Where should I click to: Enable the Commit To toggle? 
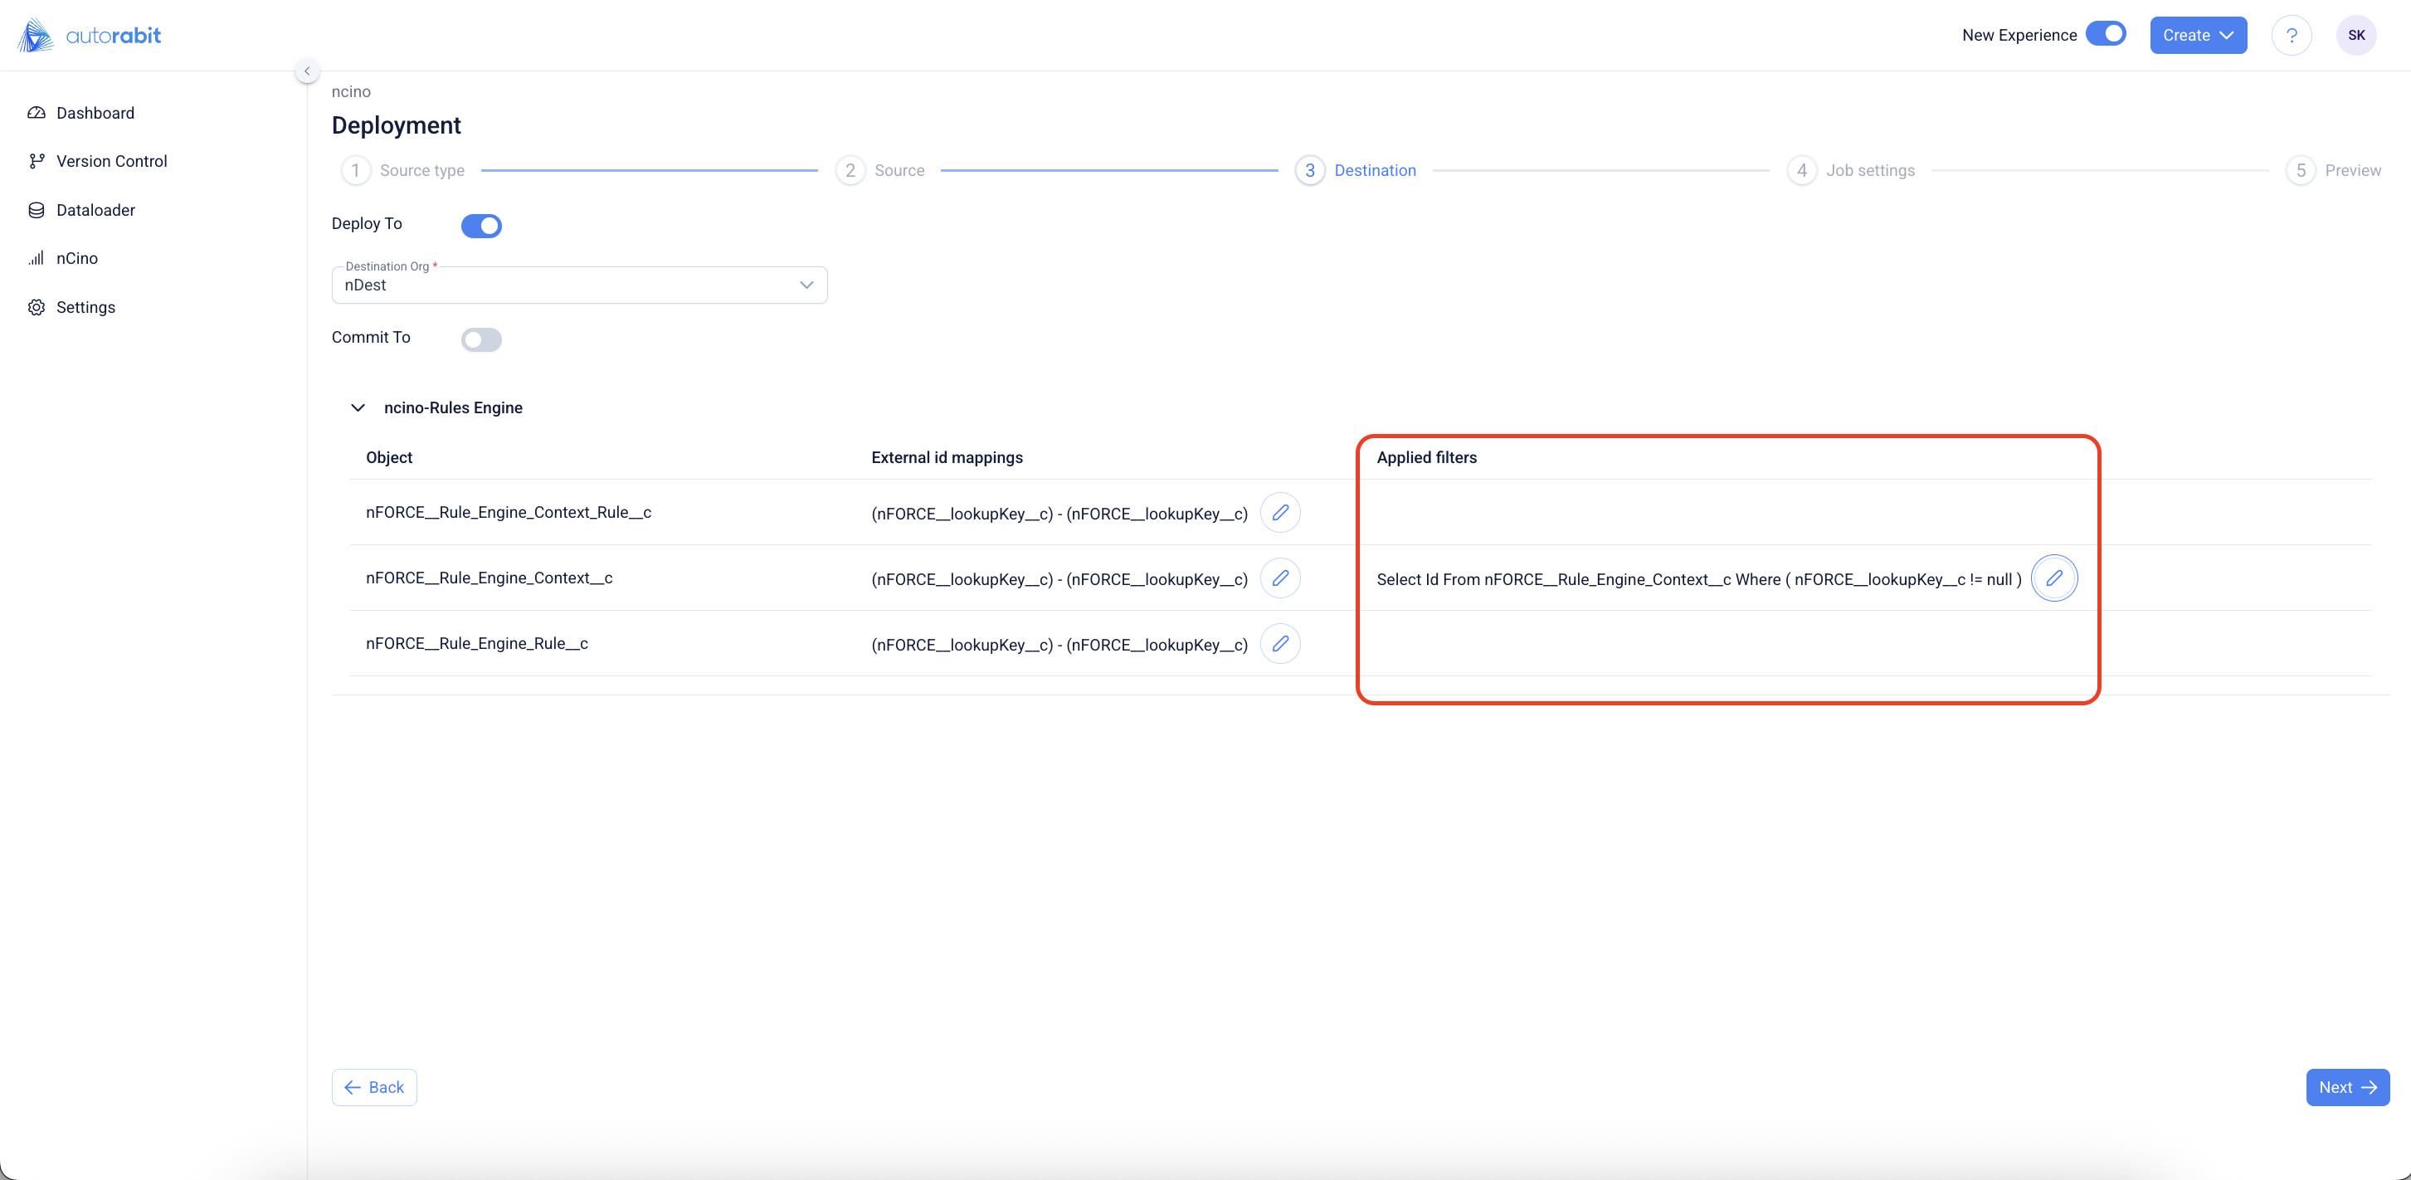click(x=481, y=339)
